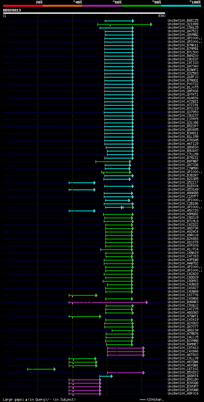Select the query ID BB929913

(12, 10)
